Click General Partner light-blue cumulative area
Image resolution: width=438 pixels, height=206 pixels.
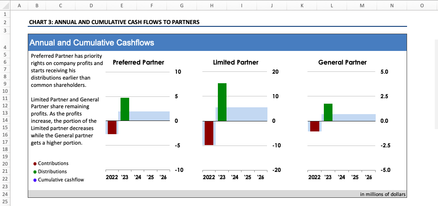pos(354,117)
